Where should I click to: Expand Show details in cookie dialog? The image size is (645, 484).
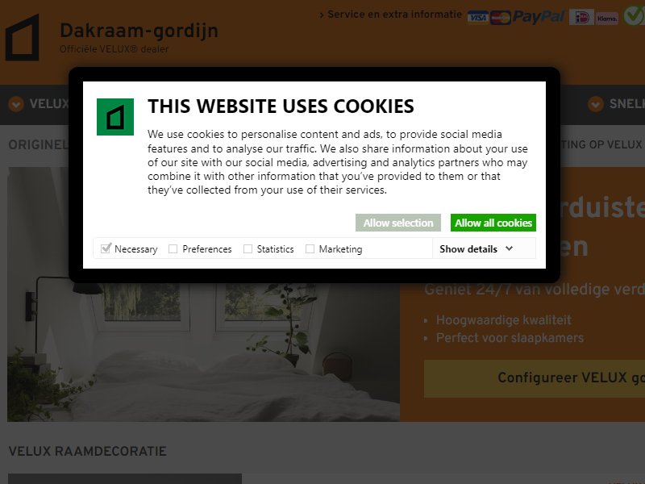tap(476, 248)
